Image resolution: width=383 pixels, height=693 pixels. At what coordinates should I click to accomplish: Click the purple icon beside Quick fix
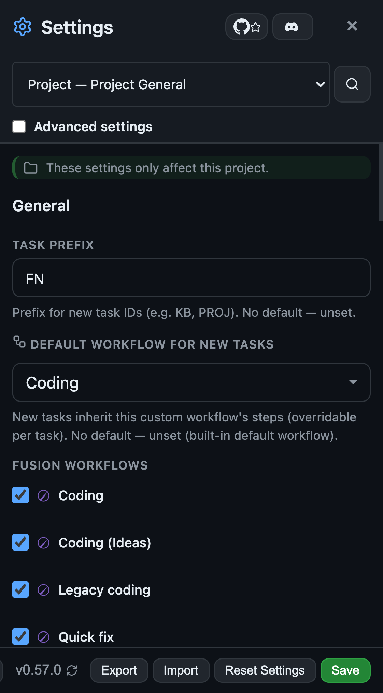43,637
